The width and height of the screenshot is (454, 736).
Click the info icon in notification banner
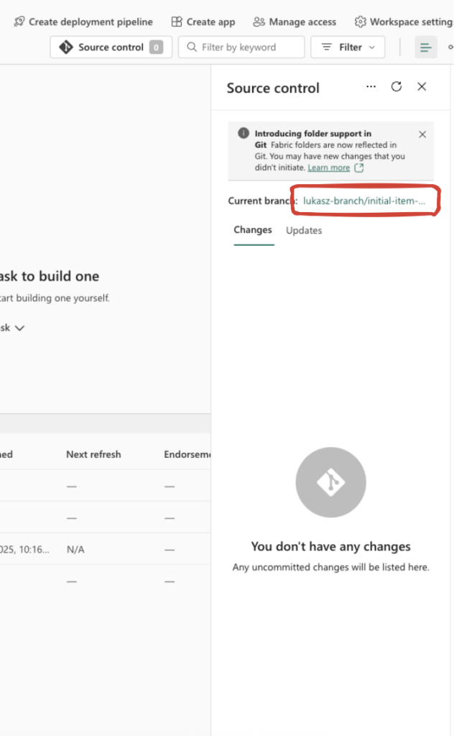[x=244, y=134]
